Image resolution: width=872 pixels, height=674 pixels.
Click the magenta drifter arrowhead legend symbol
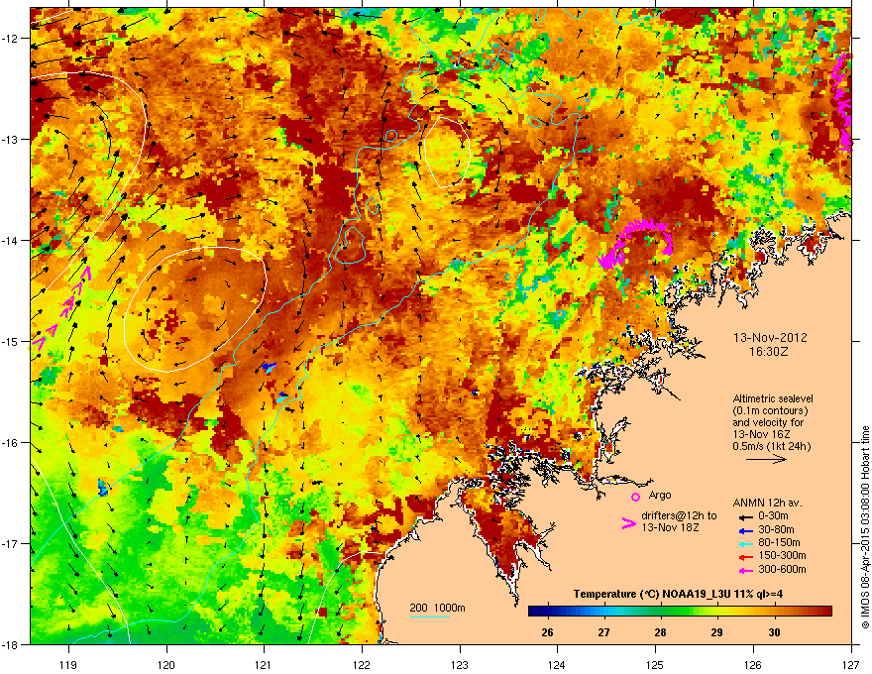click(x=628, y=523)
